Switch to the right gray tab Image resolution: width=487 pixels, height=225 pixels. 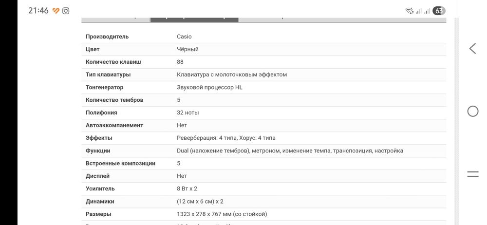(282, 19)
